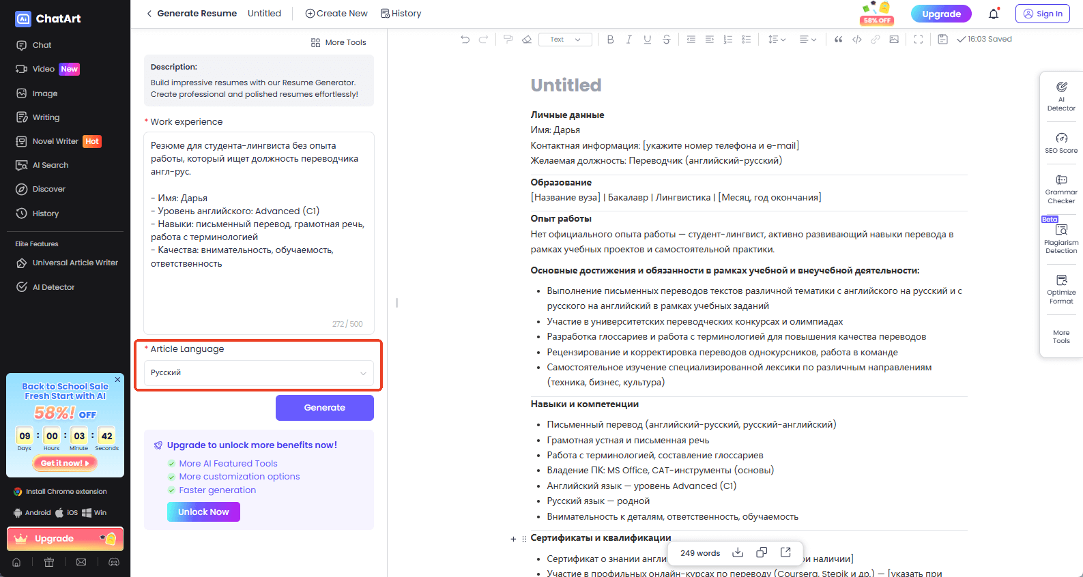
Task: Open the line spacing dropdown
Action: [777, 40]
